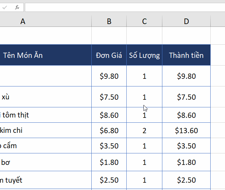Confirm entry with the checkmark icon
Screen dimensions: 225x190
(x=5, y=7)
